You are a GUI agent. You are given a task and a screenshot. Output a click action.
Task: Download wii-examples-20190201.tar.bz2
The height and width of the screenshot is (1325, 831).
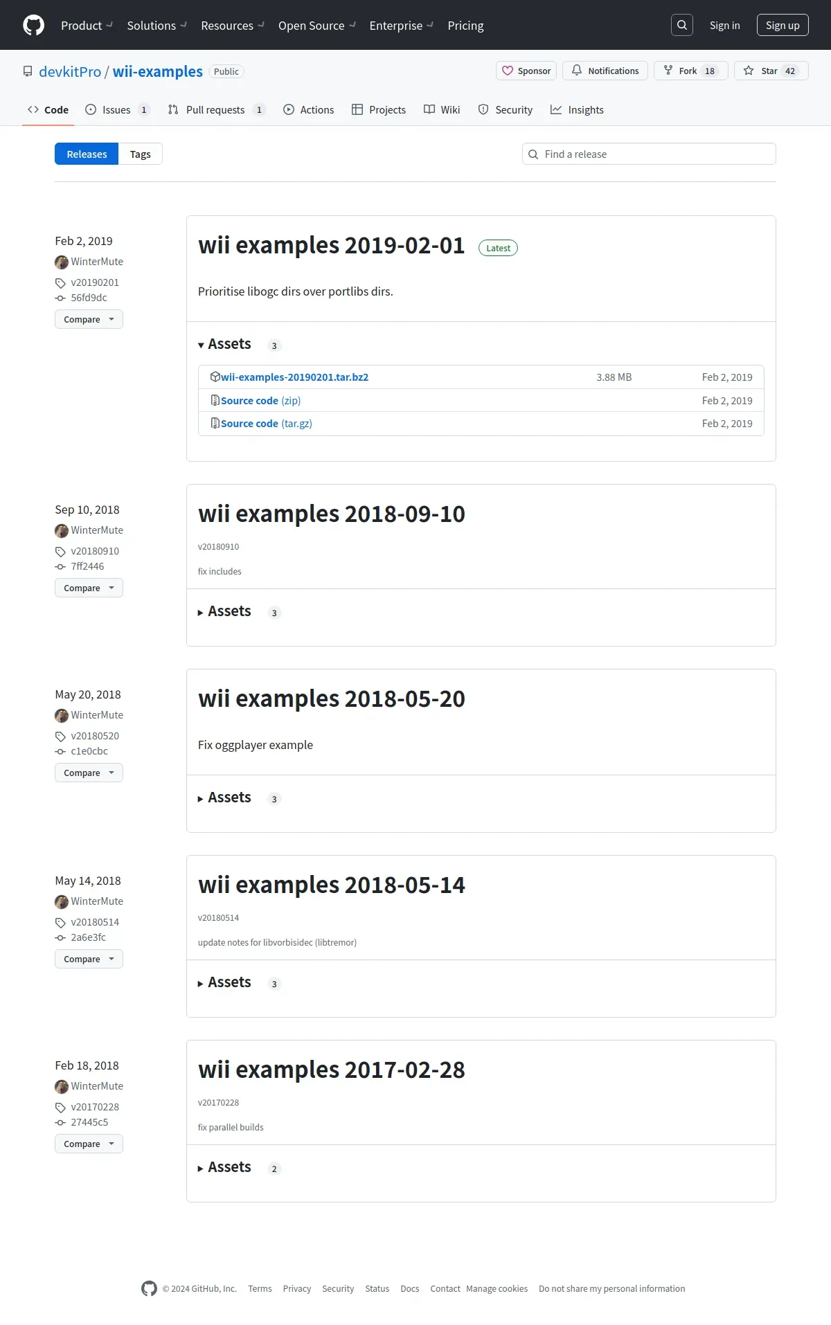coord(294,377)
